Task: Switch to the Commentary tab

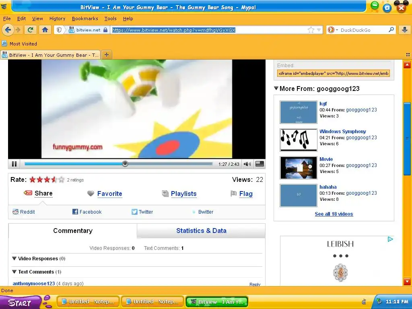Action: 73,231
